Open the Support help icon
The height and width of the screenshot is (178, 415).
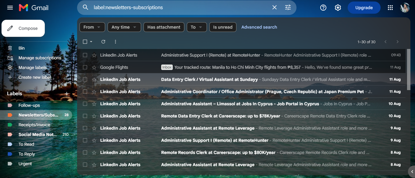click(x=323, y=8)
